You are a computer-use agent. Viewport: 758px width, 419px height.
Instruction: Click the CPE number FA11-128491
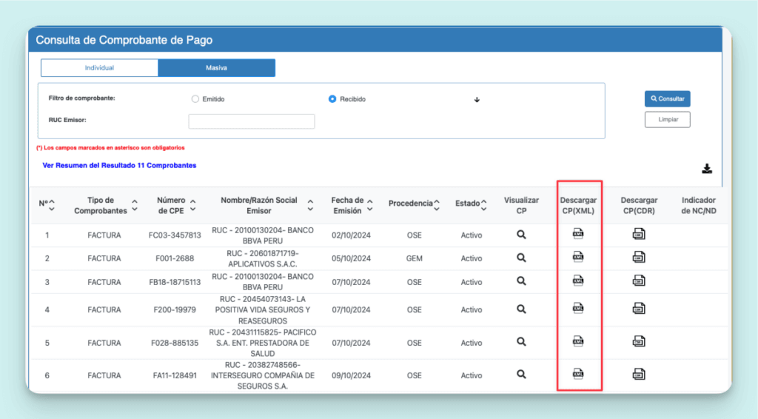(x=175, y=375)
